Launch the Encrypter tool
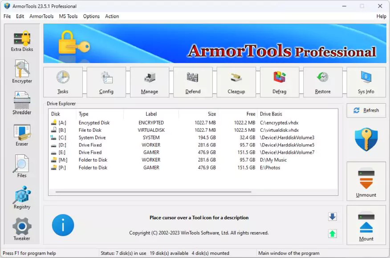This screenshot has height=258, width=390. point(22,72)
